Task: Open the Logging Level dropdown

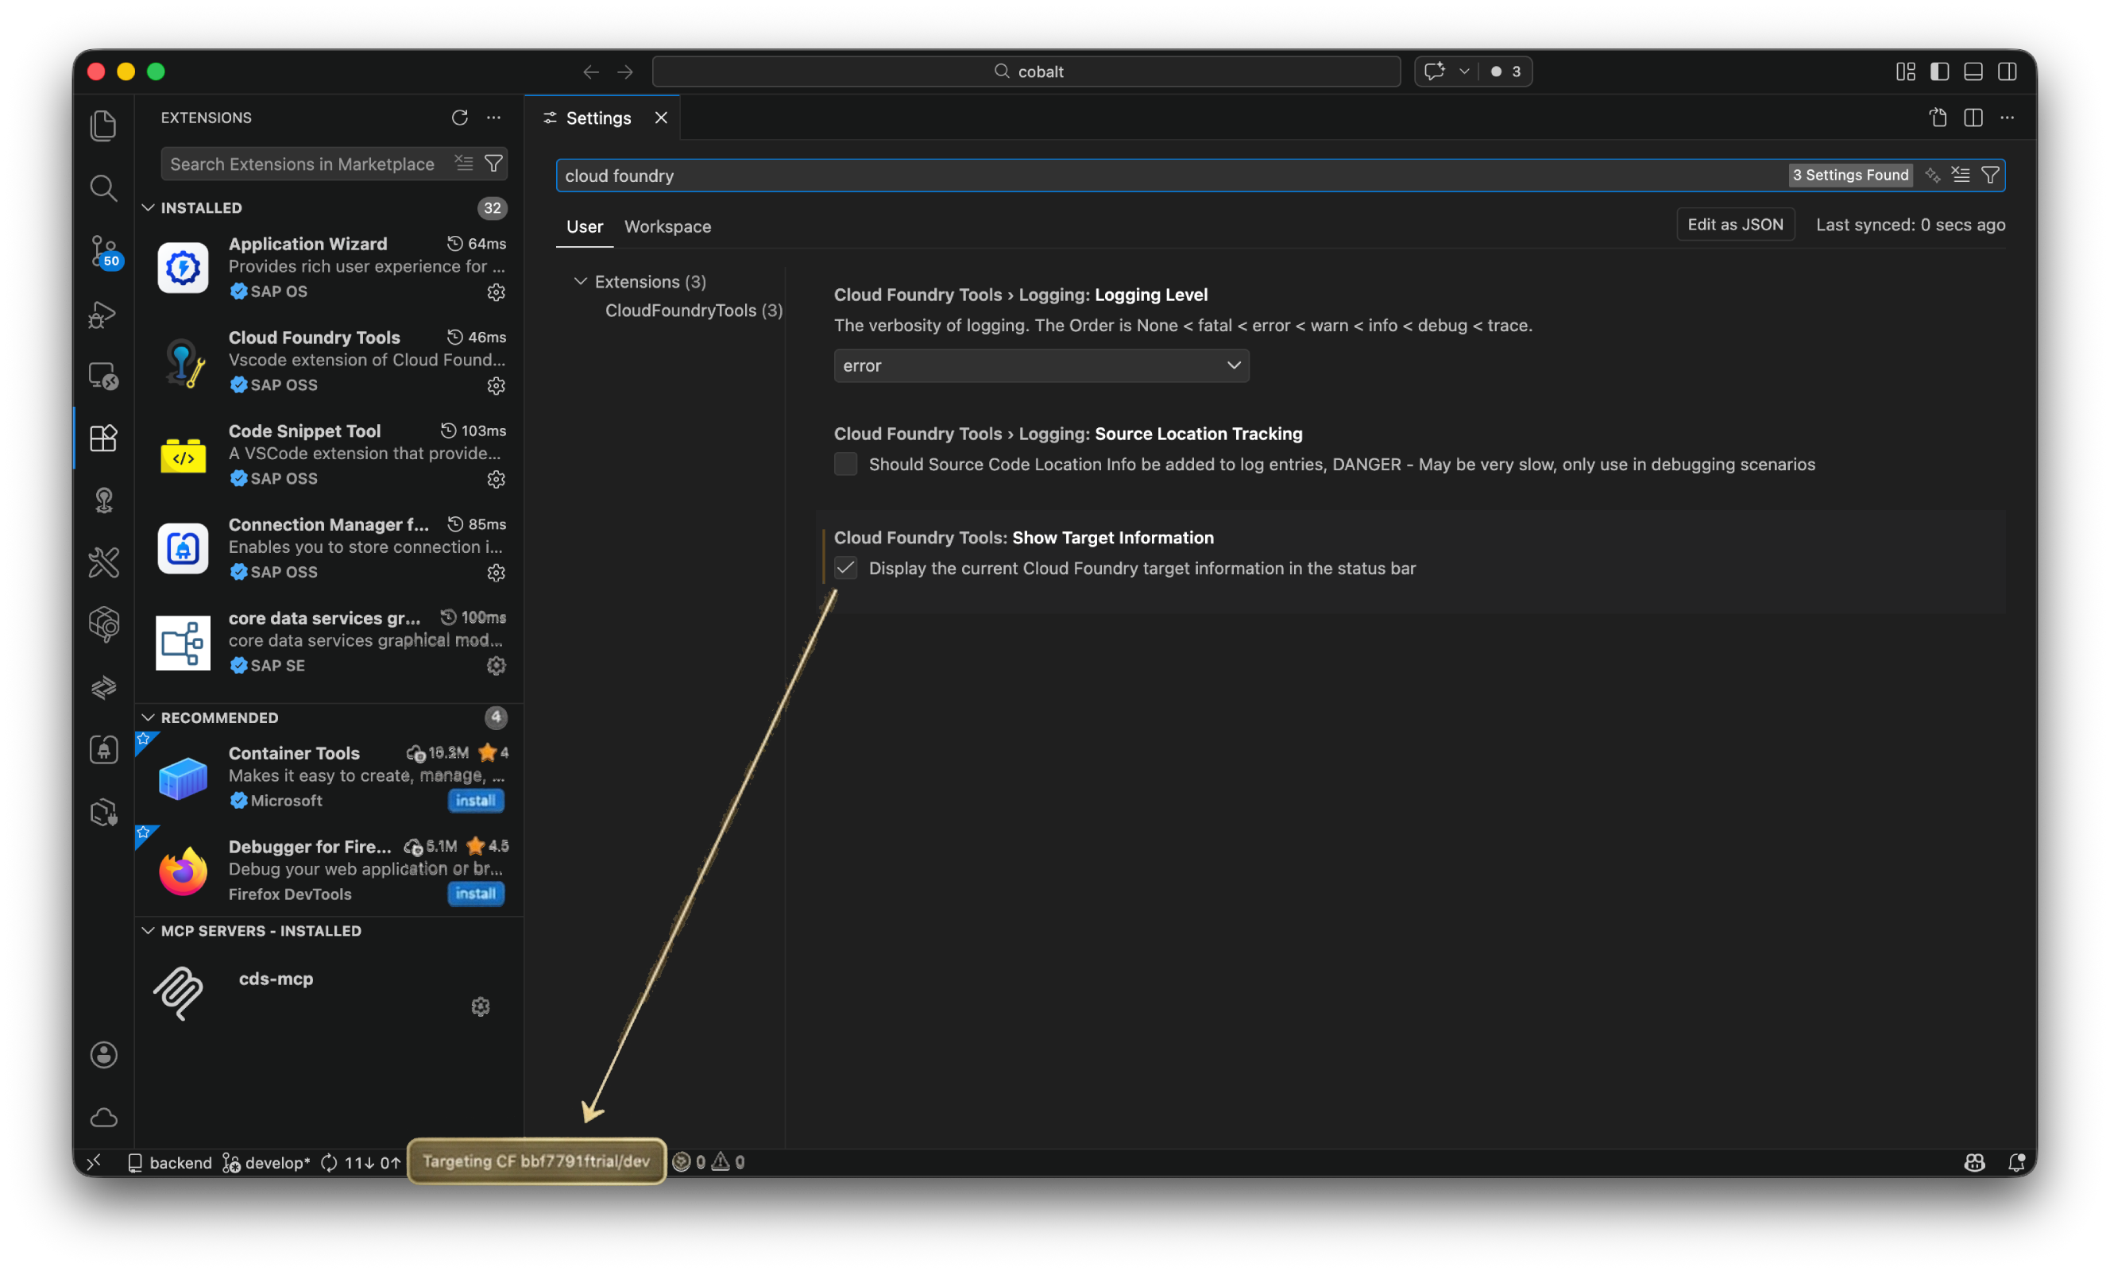Action: click(1041, 365)
